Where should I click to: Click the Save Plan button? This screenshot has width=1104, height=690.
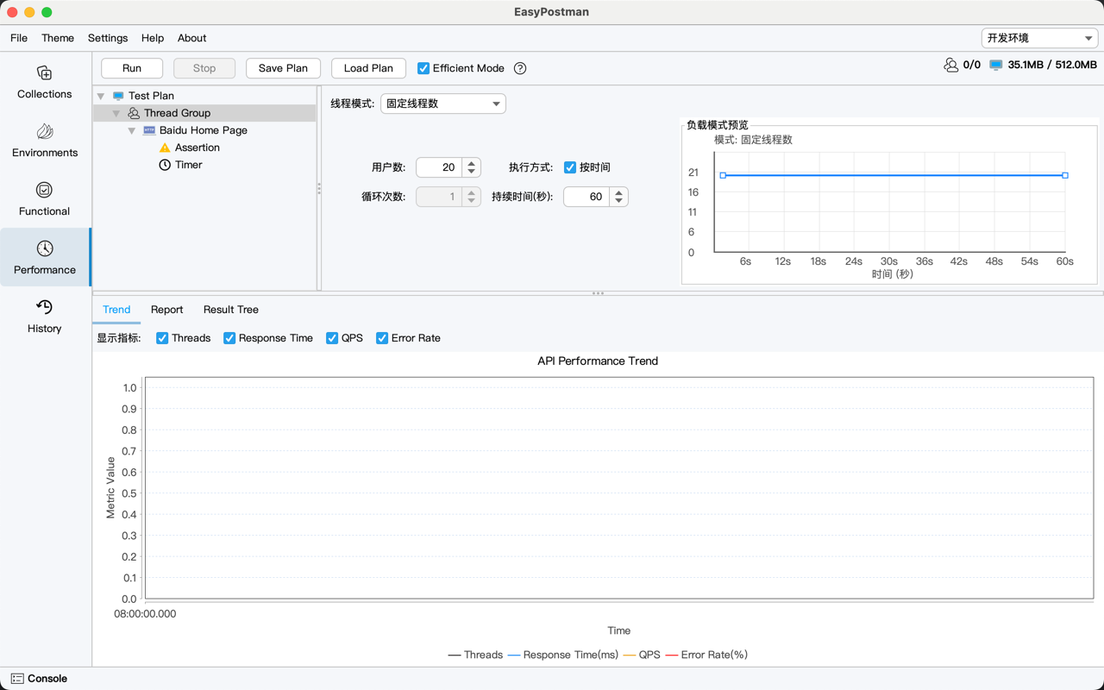click(x=283, y=68)
